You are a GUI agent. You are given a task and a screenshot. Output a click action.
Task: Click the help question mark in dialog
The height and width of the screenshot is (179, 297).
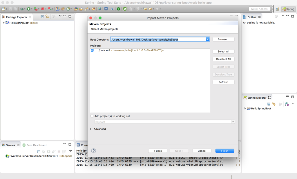tap(94, 151)
